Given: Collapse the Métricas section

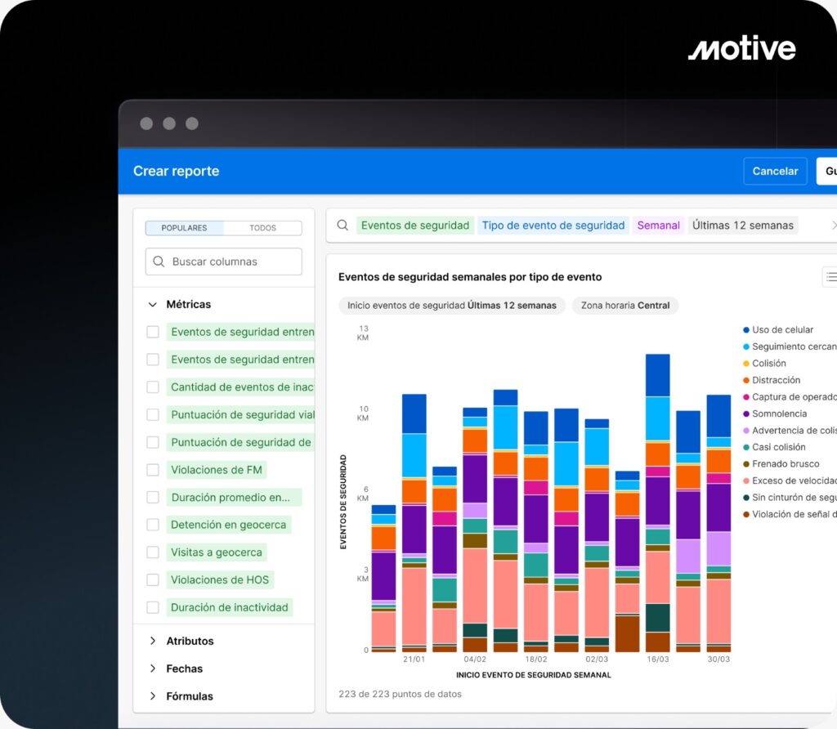Looking at the screenshot, I should pyautogui.click(x=152, y=304).
